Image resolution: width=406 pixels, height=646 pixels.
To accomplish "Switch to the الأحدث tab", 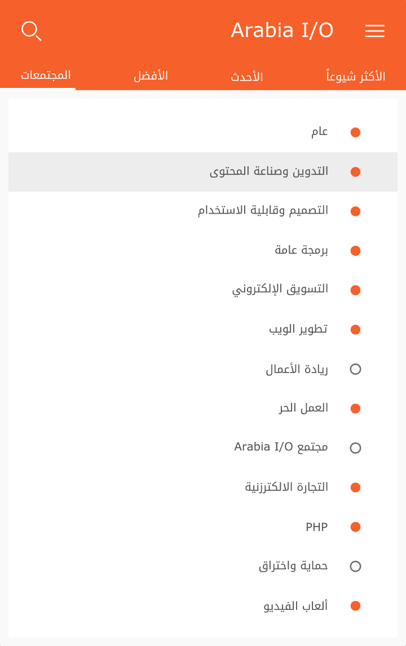I will pyautogui.click(x=247, y=77).
